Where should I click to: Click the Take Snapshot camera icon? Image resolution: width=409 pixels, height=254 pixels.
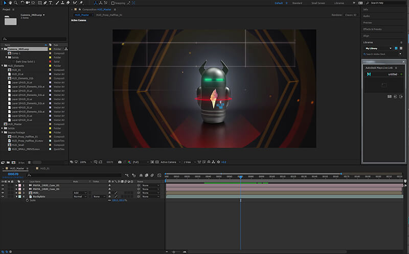click(x=120, y=162)
